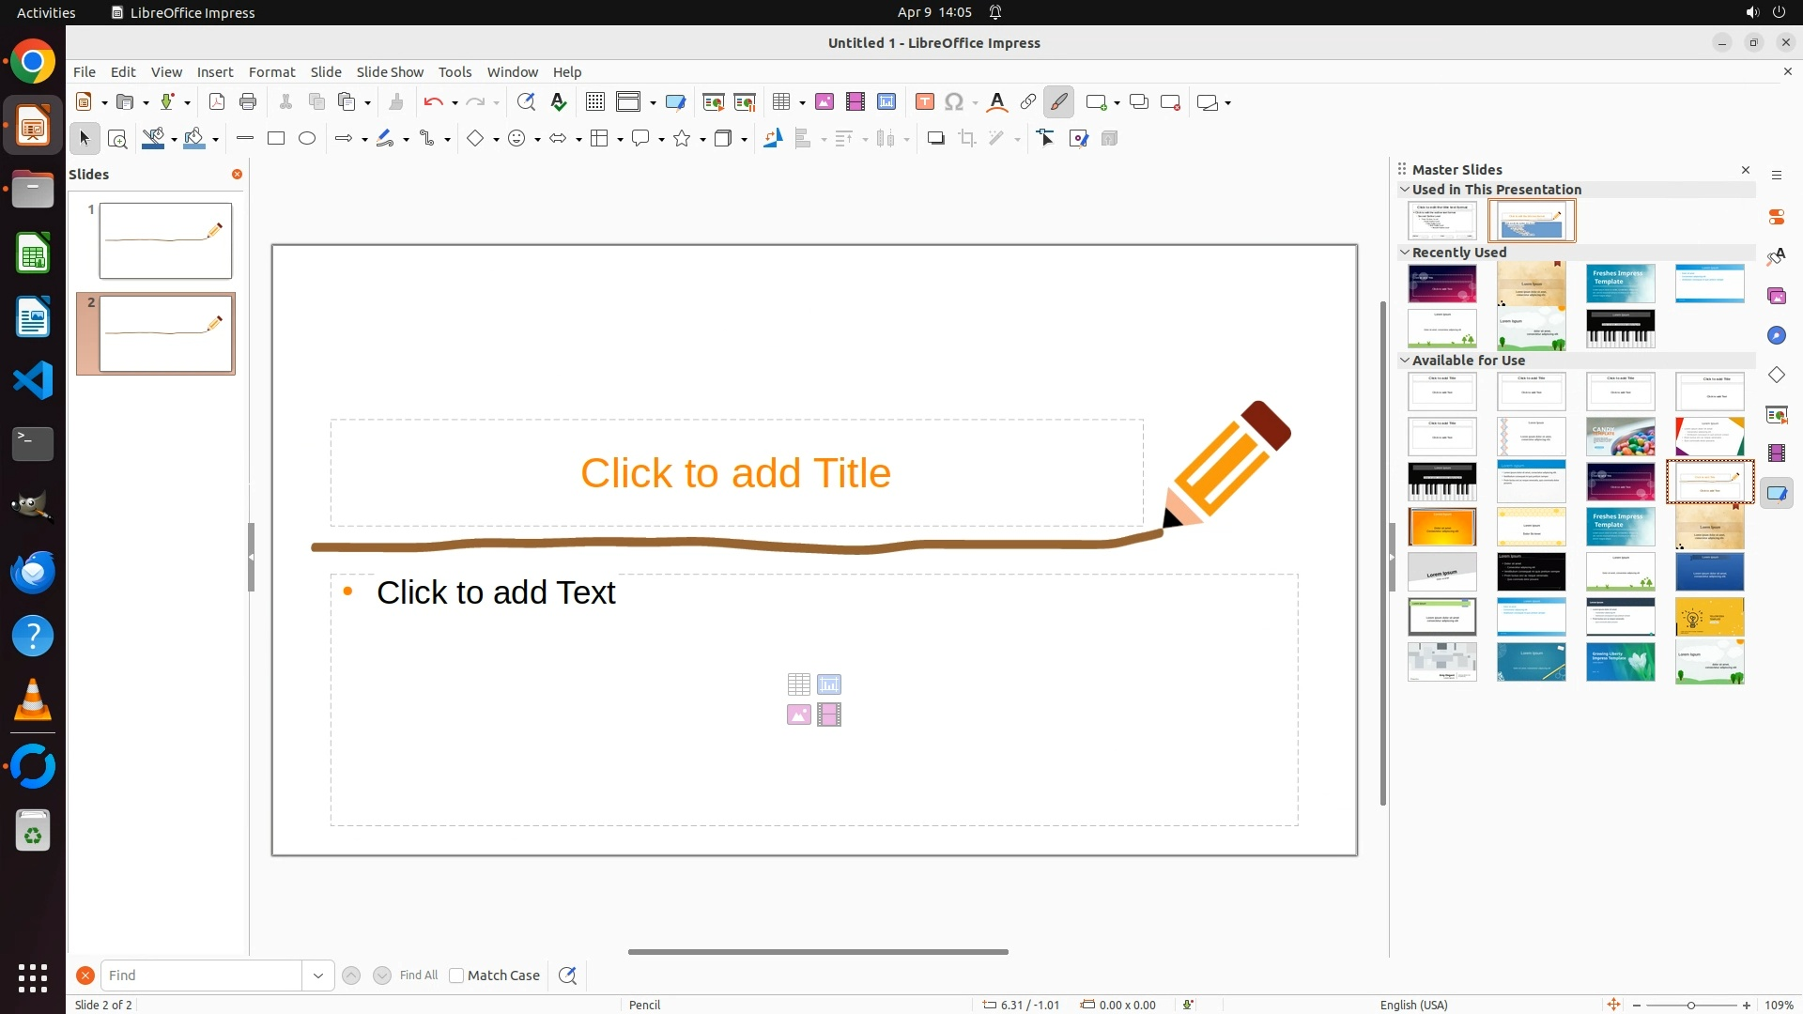The width and height of the screenshot is (1803, 1014).
Task: Click the Find All button
Action: click(418, 976)
